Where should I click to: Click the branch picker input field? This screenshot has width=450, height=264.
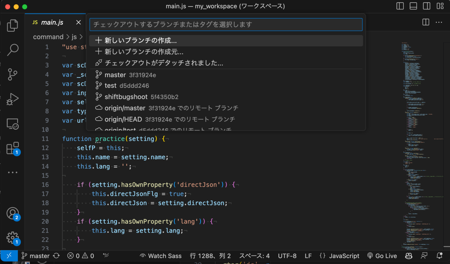(226, 25)
